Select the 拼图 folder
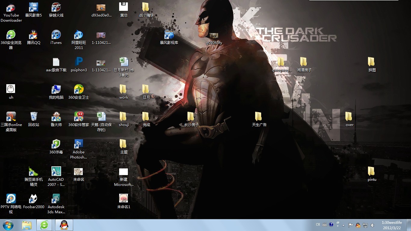The width and height of the screenshot is (411, 231). coord(372,65)
